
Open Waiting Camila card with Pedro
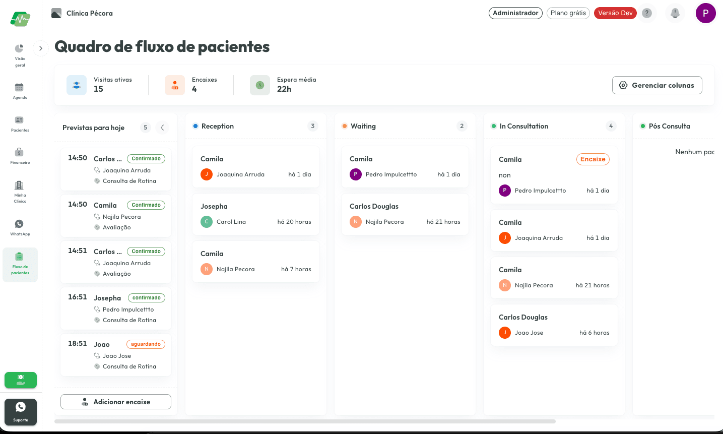tap(405, 167)
